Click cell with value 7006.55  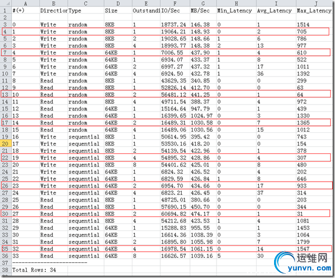[175, 53]
